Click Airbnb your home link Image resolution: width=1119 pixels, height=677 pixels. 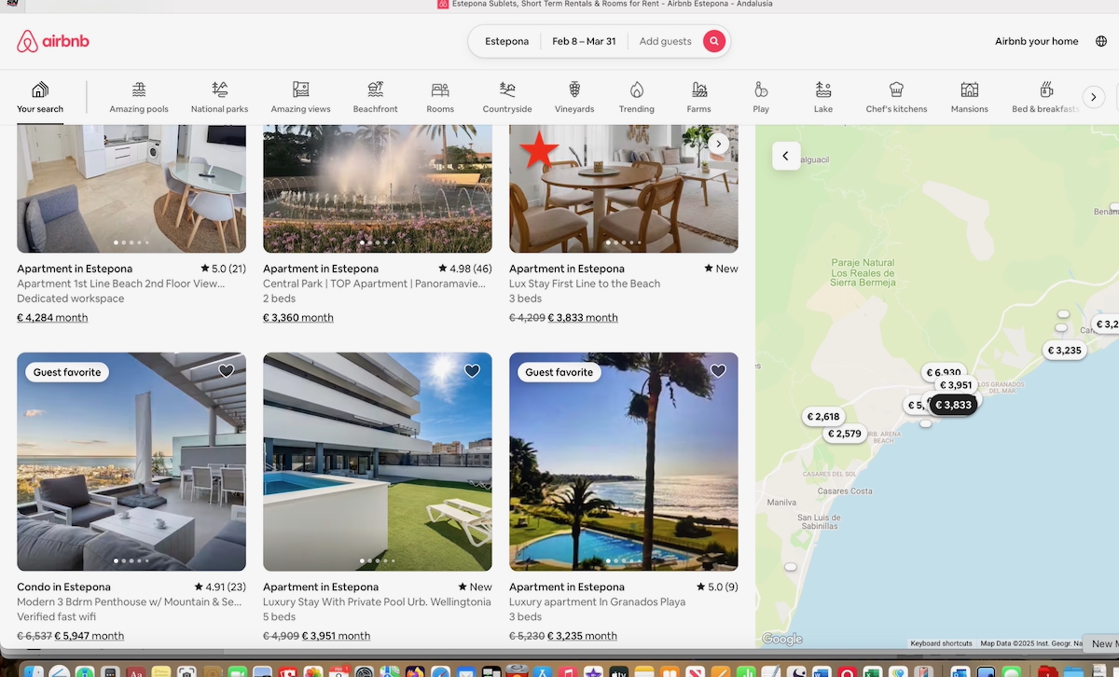point(1036,41)
